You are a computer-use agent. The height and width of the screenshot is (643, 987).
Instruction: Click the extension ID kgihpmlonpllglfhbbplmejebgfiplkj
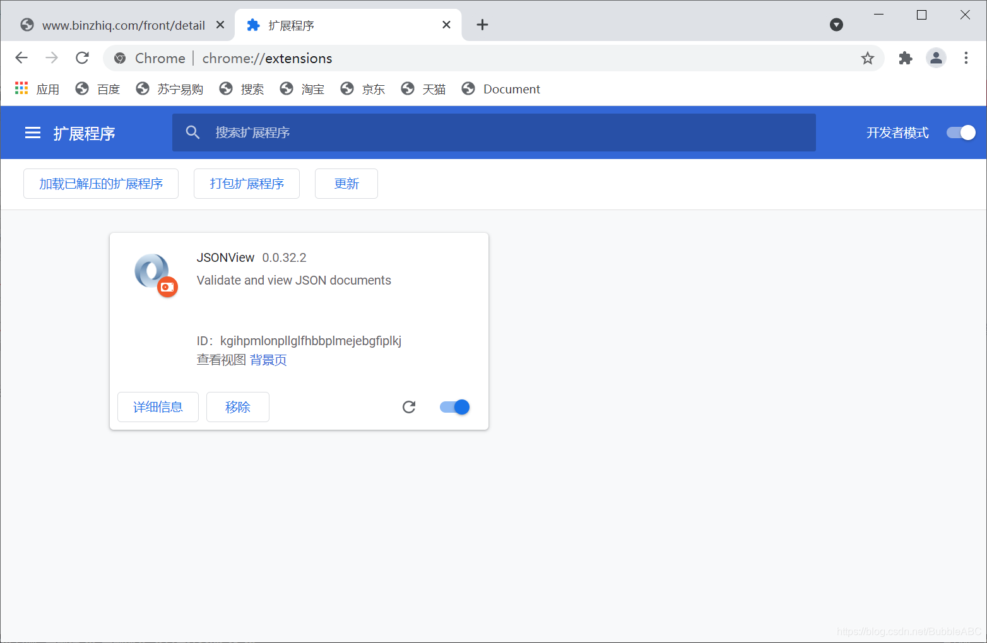[310, 341]
